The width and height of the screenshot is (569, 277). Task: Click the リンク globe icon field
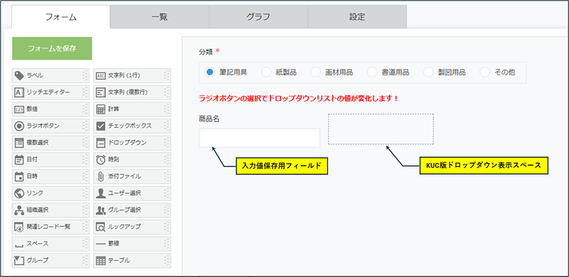[x=19, y=193]
